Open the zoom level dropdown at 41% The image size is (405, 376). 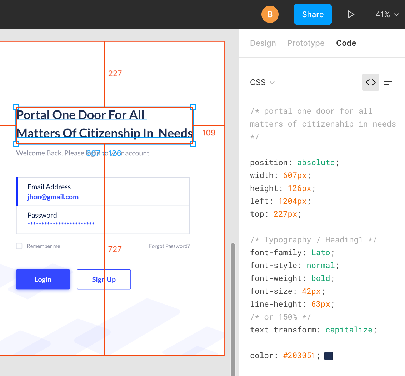(387, 15)
